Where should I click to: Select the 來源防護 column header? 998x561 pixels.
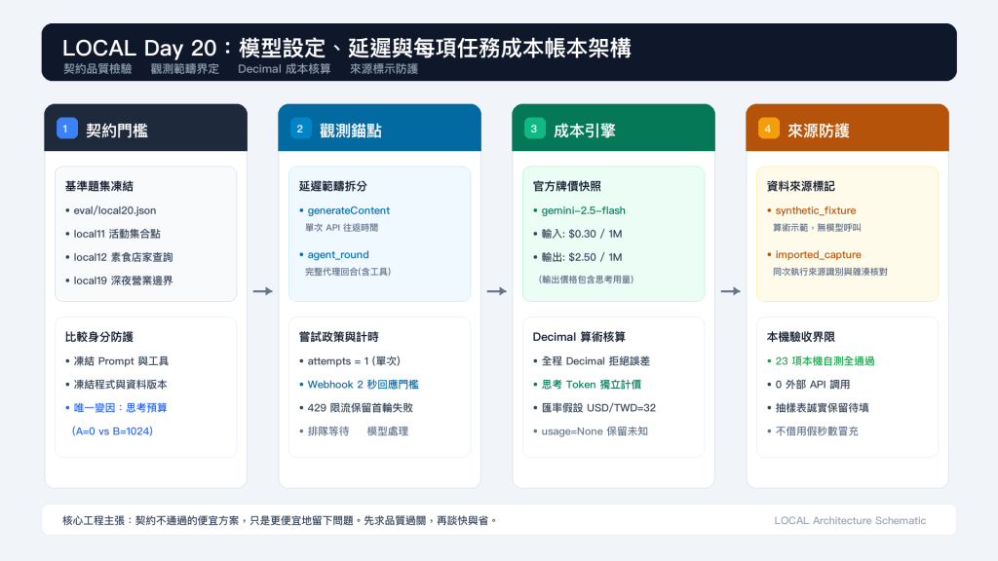coord(847,128)
